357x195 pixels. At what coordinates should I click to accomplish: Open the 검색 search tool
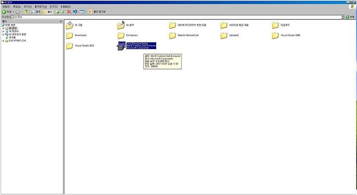[36, 11]
